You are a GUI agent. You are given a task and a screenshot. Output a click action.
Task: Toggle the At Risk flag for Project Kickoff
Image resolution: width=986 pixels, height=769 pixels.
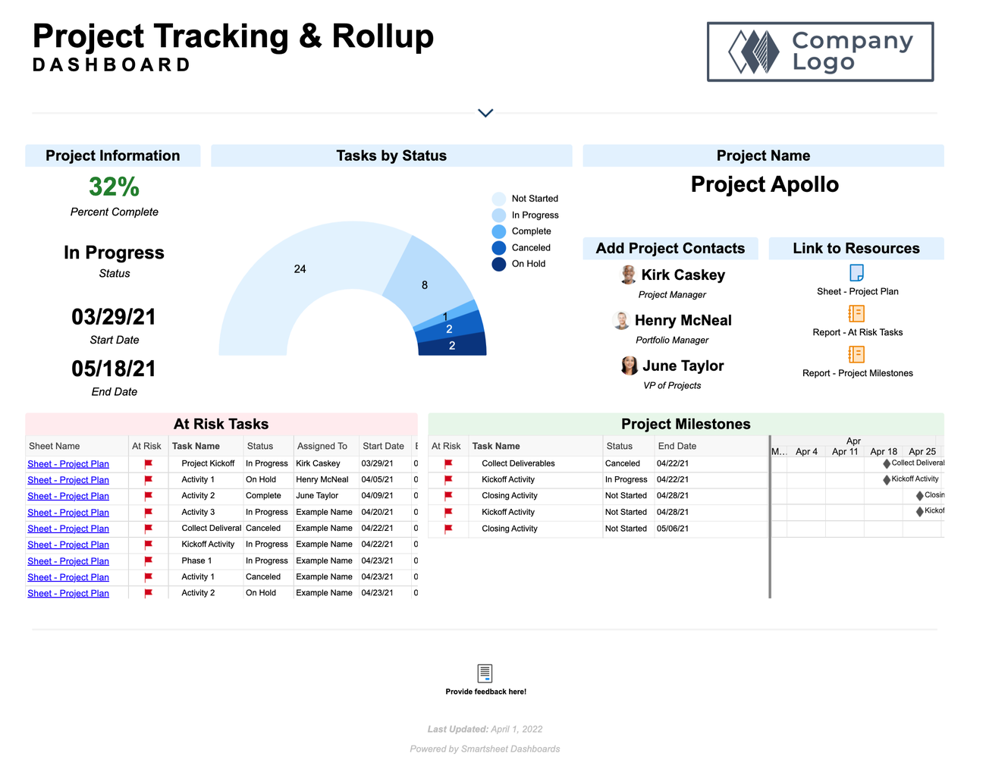(x=147, y=463)
